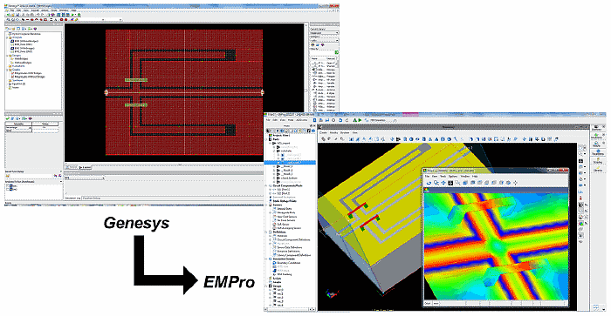The height and width of the screenshot is (316, 611).
Task: Select Static Voltage Points in the EMPro tree
Action: coord(285,201)
